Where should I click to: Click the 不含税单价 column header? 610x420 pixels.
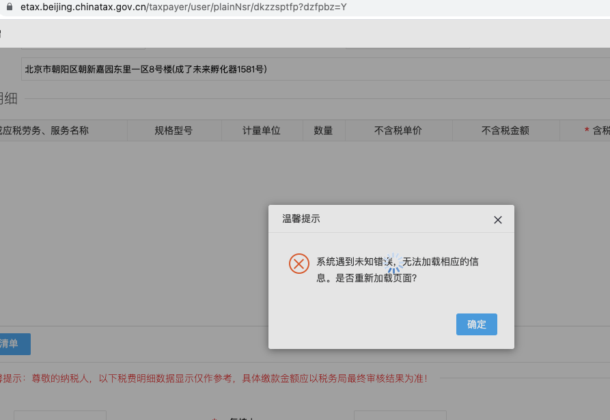coord(398,130)
